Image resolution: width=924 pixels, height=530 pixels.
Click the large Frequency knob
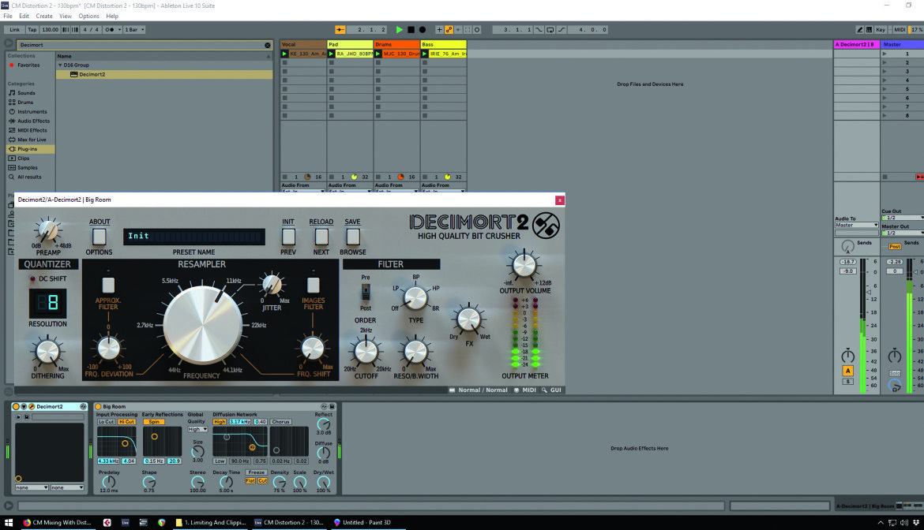click(x=202, y=325)
